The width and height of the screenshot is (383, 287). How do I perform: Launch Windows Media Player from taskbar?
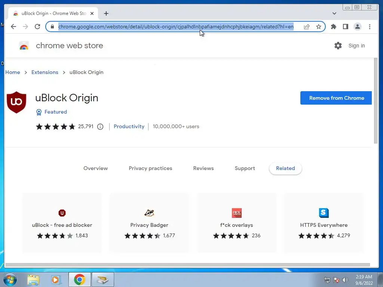coord(55,280)
